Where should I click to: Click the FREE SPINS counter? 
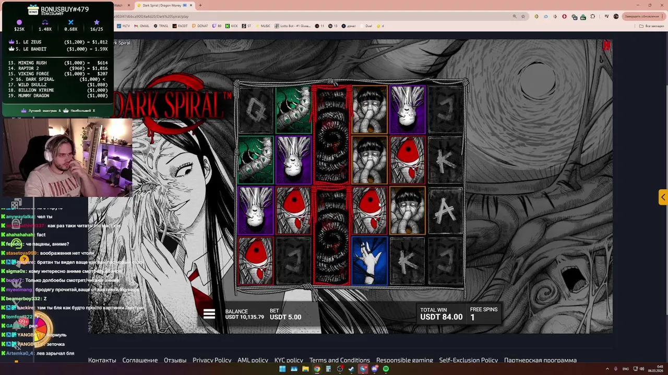click(x=484, y=314)
